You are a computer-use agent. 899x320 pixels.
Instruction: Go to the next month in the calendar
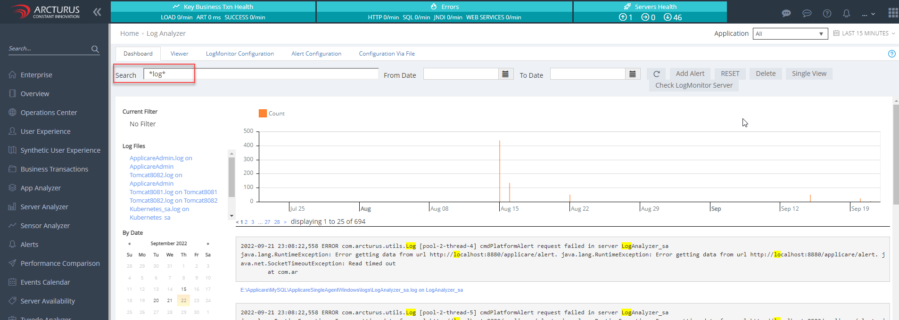coord(207,244)
